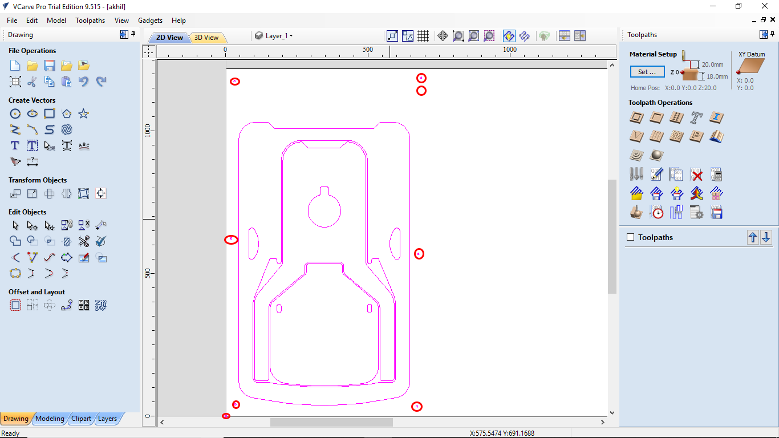
Task: Switch to the Layers tab
Action: (x=107, y=419)
